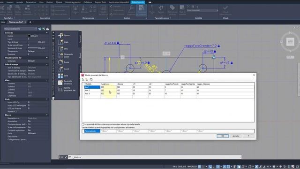Collapse the Stile di stampa section
This screenshot has height=169, width=300.
[47, 64]
